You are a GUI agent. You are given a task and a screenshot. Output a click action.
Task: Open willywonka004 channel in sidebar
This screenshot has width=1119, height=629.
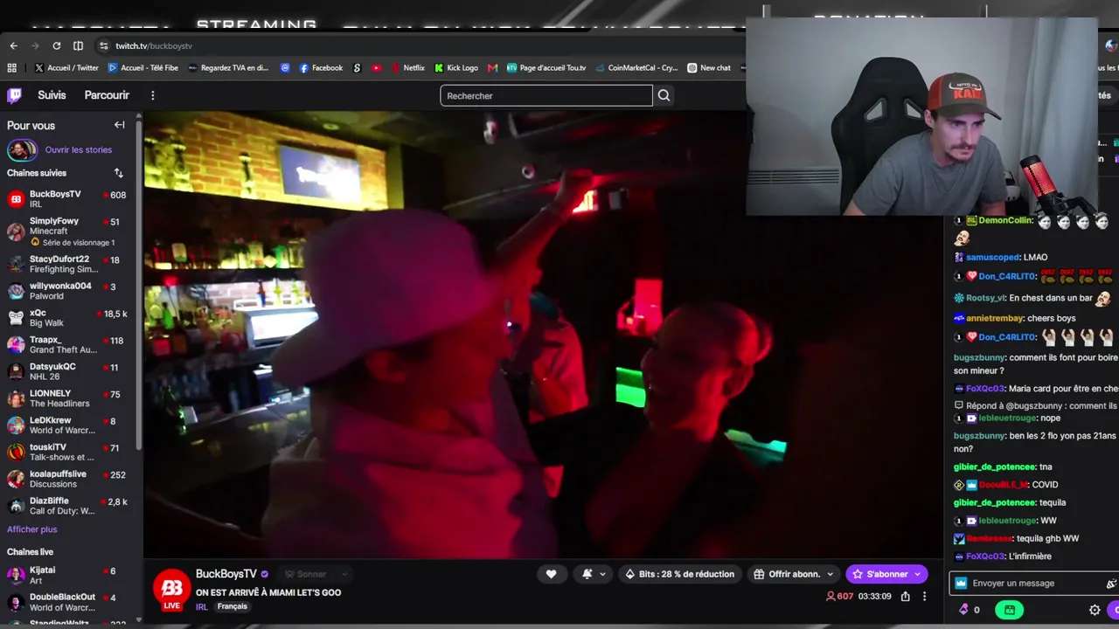67,291
